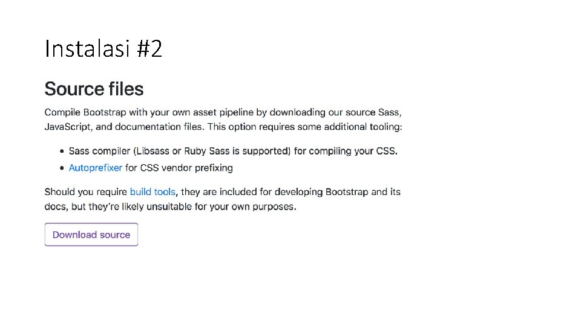Select the Instalasi #2 slide title

(x=103, y=49)
